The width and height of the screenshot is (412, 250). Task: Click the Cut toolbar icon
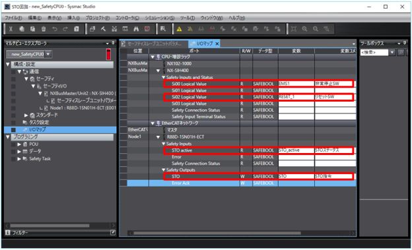coord(11,29)
